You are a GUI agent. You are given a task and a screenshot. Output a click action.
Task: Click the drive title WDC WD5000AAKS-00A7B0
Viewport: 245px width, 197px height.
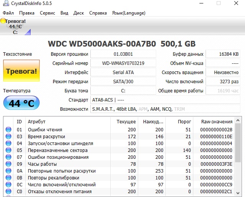[102, 44]
